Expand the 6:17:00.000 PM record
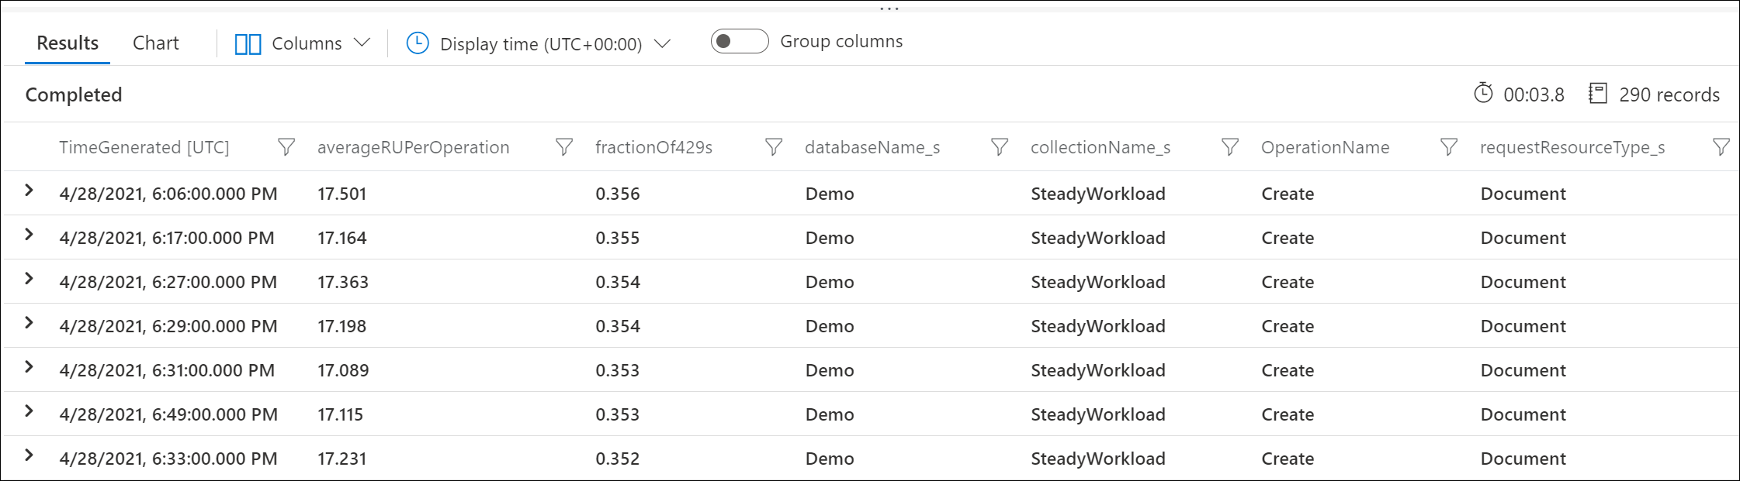 pyautogui.click(x=29, y=235)
